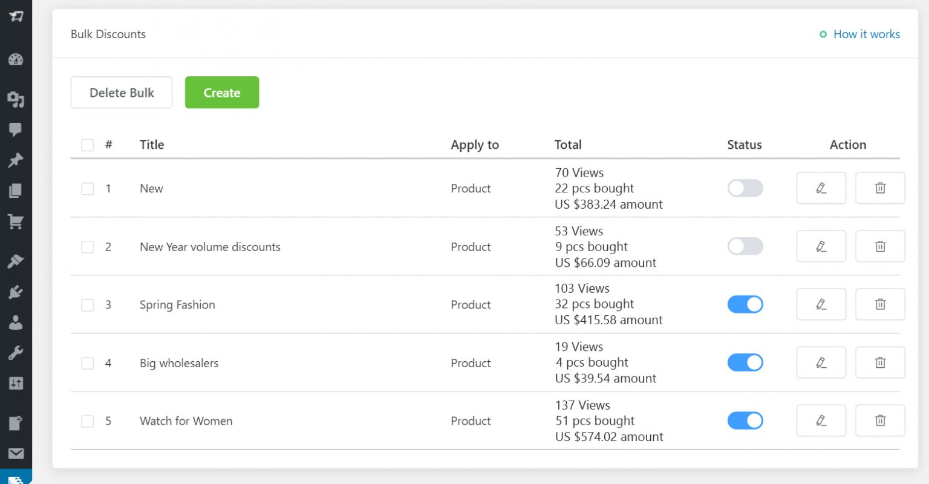The height and width of the screenshot is (484, 929).
Task: Click the Delete Bulk button
Action: 121,93
